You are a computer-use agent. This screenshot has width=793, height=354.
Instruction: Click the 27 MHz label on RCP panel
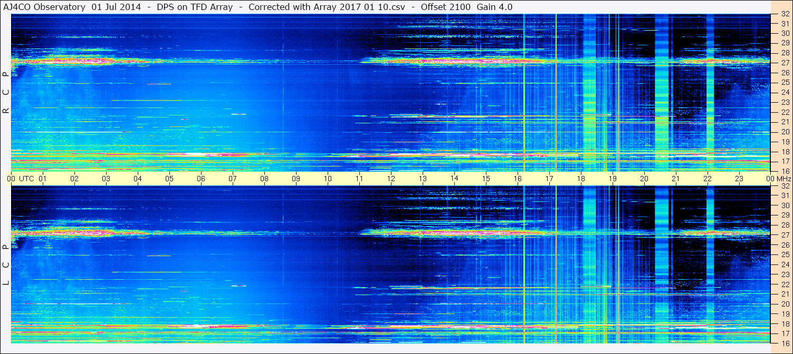pos(785,63)
